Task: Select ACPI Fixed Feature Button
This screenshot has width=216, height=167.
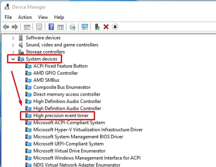Action: pos(60,66)
